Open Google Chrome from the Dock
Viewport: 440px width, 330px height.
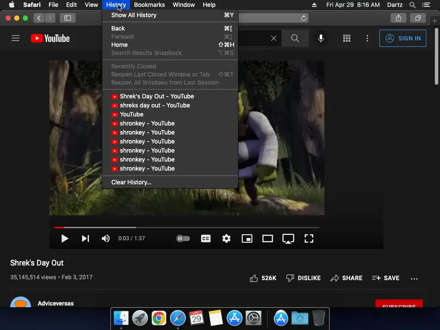coord(159,318)
